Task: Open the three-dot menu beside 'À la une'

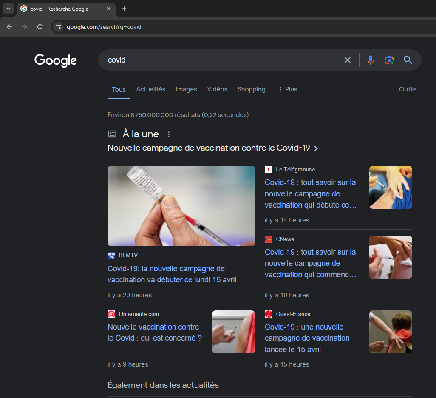Action: 169,134
